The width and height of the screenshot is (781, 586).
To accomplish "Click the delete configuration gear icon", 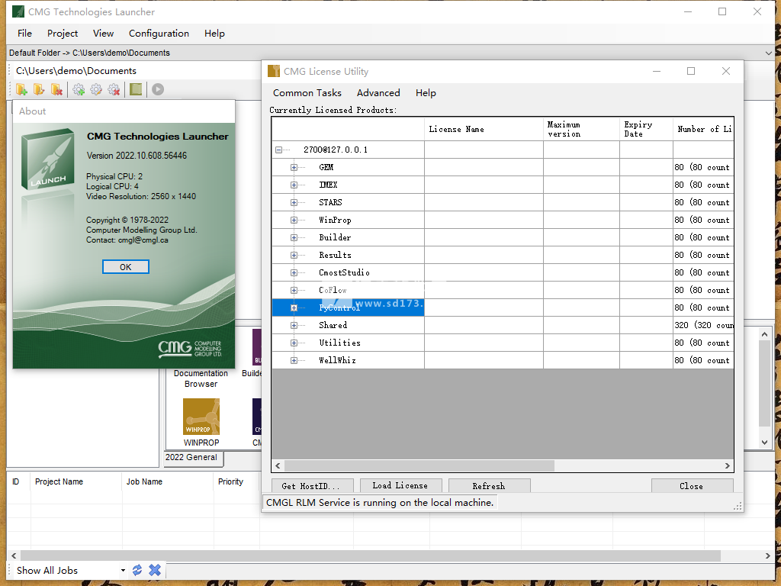I will coord(114,90).
